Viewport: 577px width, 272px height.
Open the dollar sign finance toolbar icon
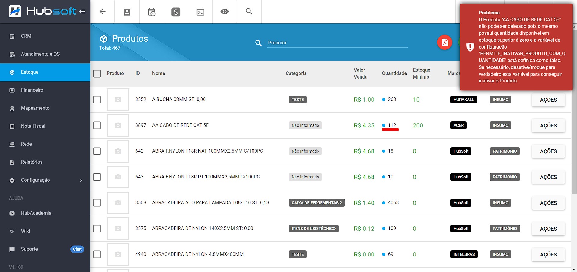(x=176, y=12)
